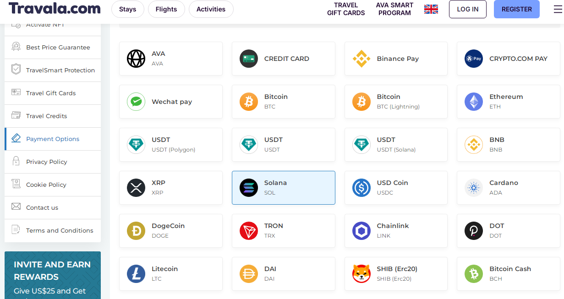Click the Shiba Inu SHIB icon
The width and height of the screenshot is (564, 299).
(x=361, y=274)
